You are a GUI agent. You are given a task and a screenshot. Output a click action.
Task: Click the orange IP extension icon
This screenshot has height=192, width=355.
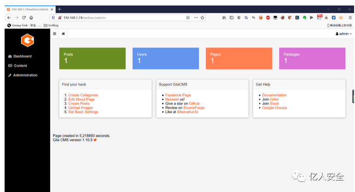(341, 17)
